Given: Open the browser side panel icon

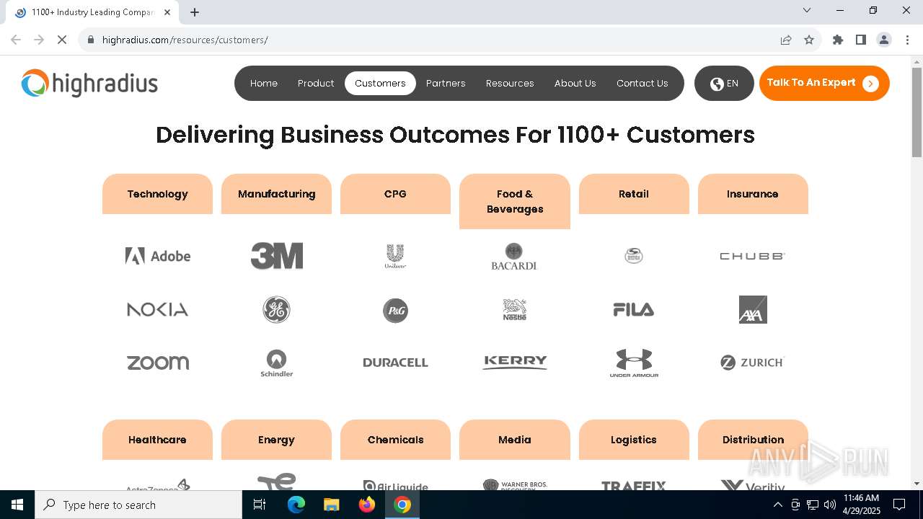Looking at the screenshot, I should pos(861,40).
